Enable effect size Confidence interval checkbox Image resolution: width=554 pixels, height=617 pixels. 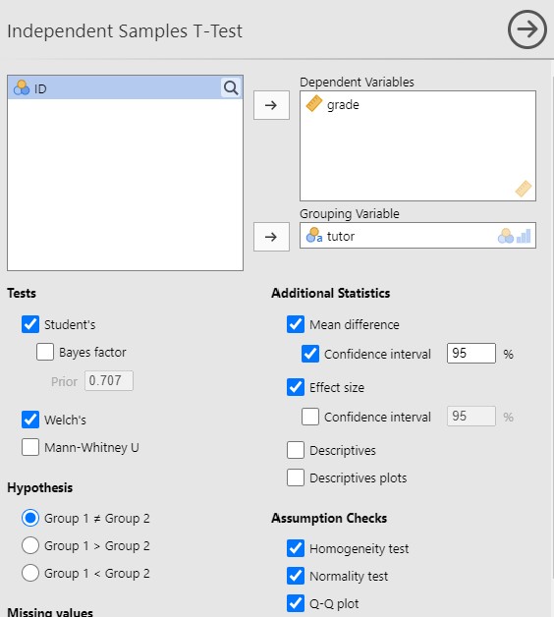click(x=310, y=417)
